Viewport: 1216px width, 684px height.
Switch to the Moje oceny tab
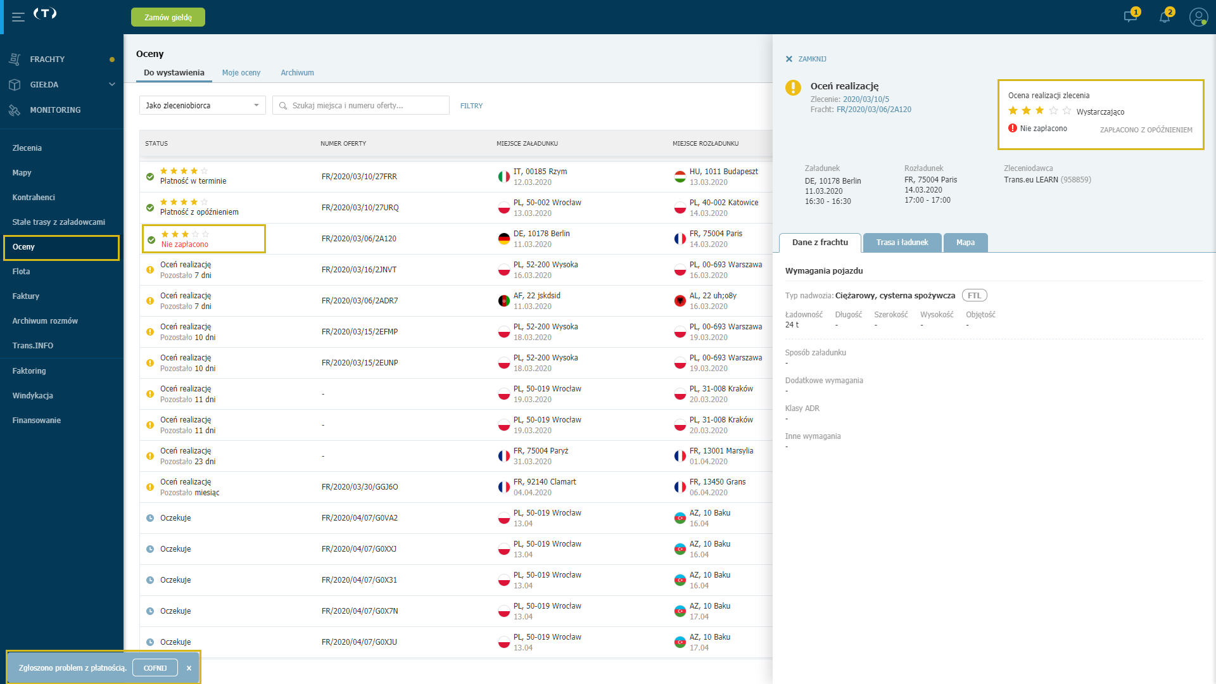coord(241,73)
